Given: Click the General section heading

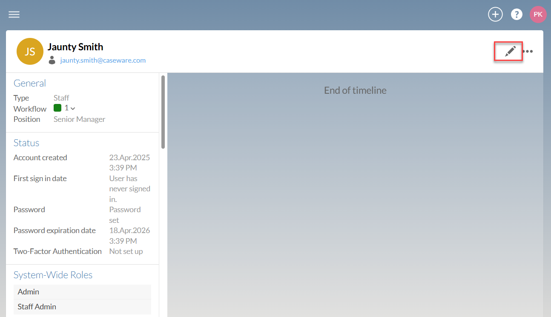Looking at the screenshot, I should coord(30,83).
